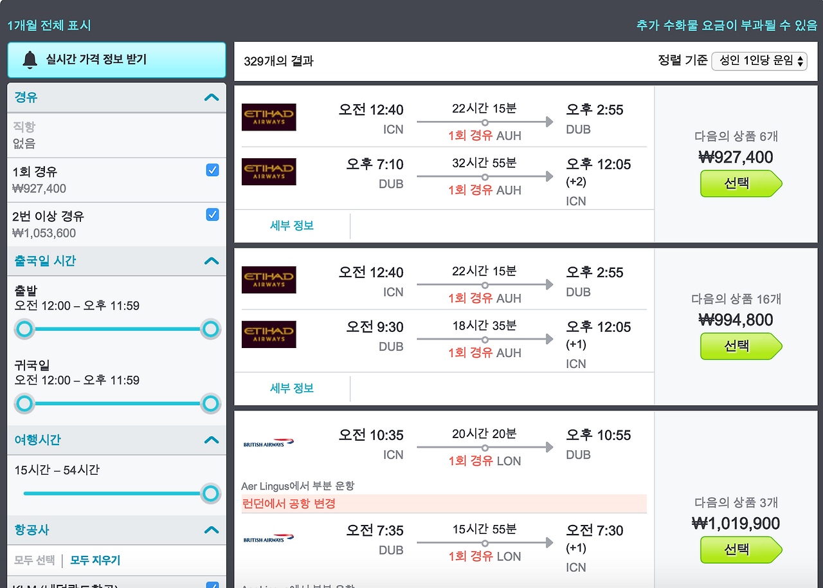This screenshot has height=588, width=823.
Task: Toggle the KLM airline checkbox
Action: tap(212, 585)
